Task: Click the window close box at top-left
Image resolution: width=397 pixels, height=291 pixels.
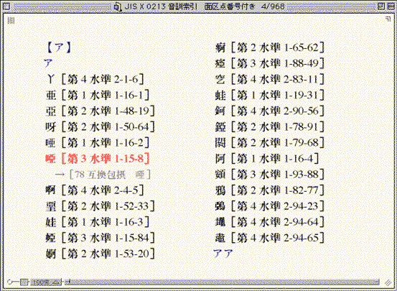Action: [x=6, y=6]
